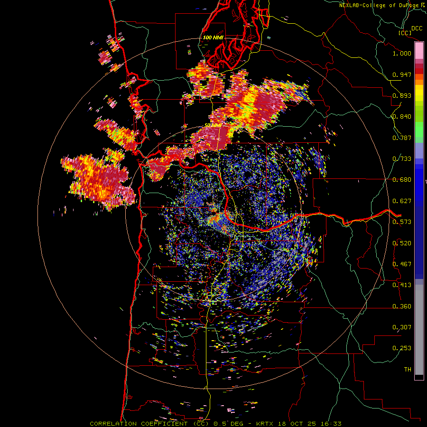This screenshot has height=427, width=427.
Task: Click the DCC label above the color scale
Action: (417, 28)
